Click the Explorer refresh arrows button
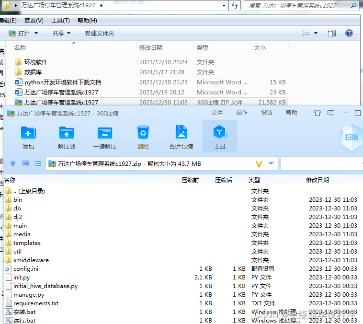 click(235, 5)
